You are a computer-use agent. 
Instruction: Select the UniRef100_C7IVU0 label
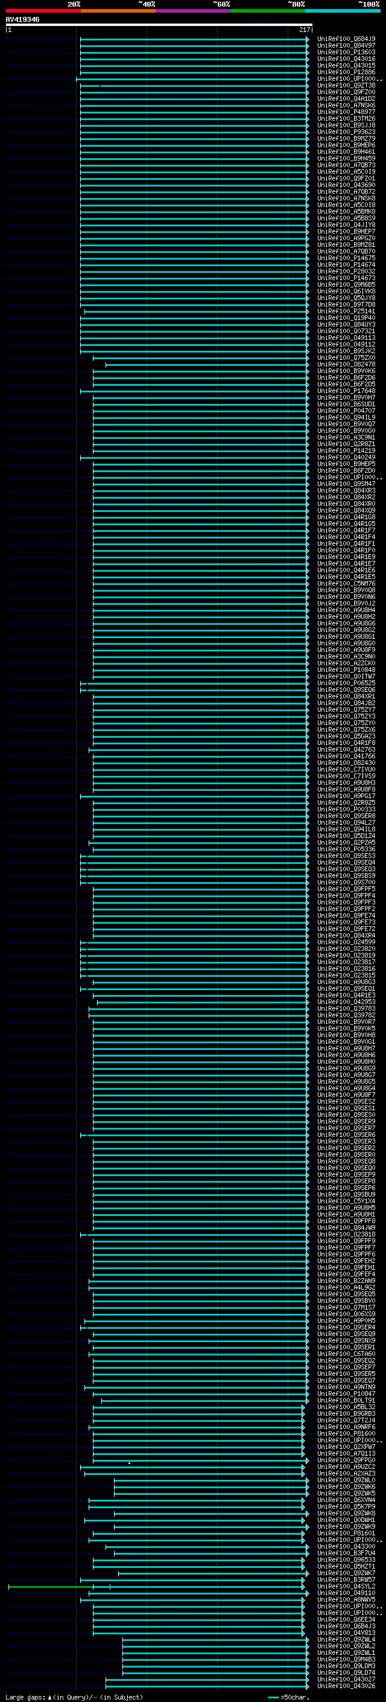(346, 769)
